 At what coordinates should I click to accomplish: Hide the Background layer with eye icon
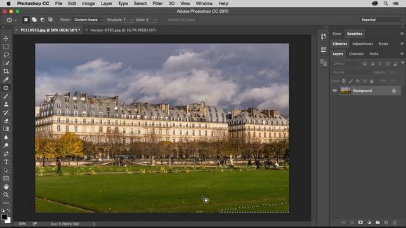click(x=335, y=91)
